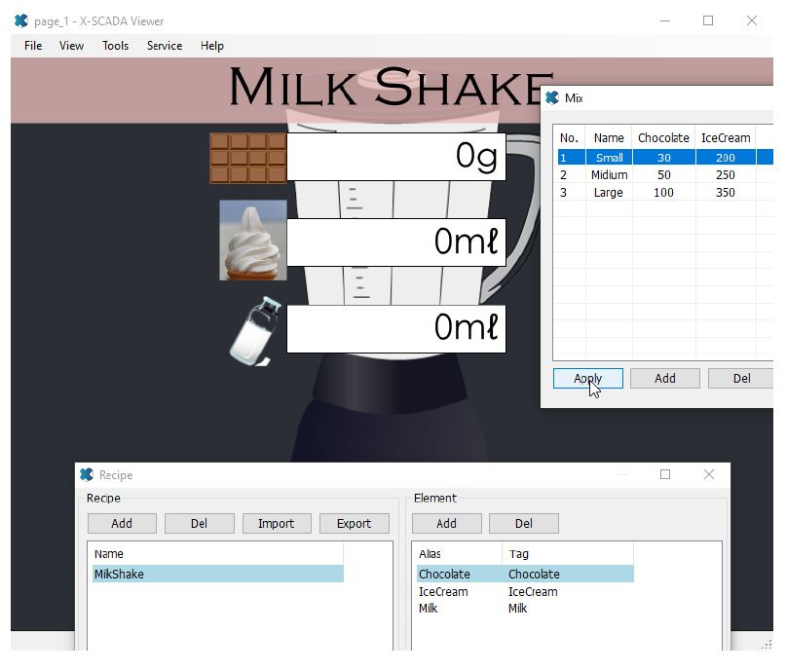Export the recipe
The height and width of the screenshot is (670, 787).
354,524
